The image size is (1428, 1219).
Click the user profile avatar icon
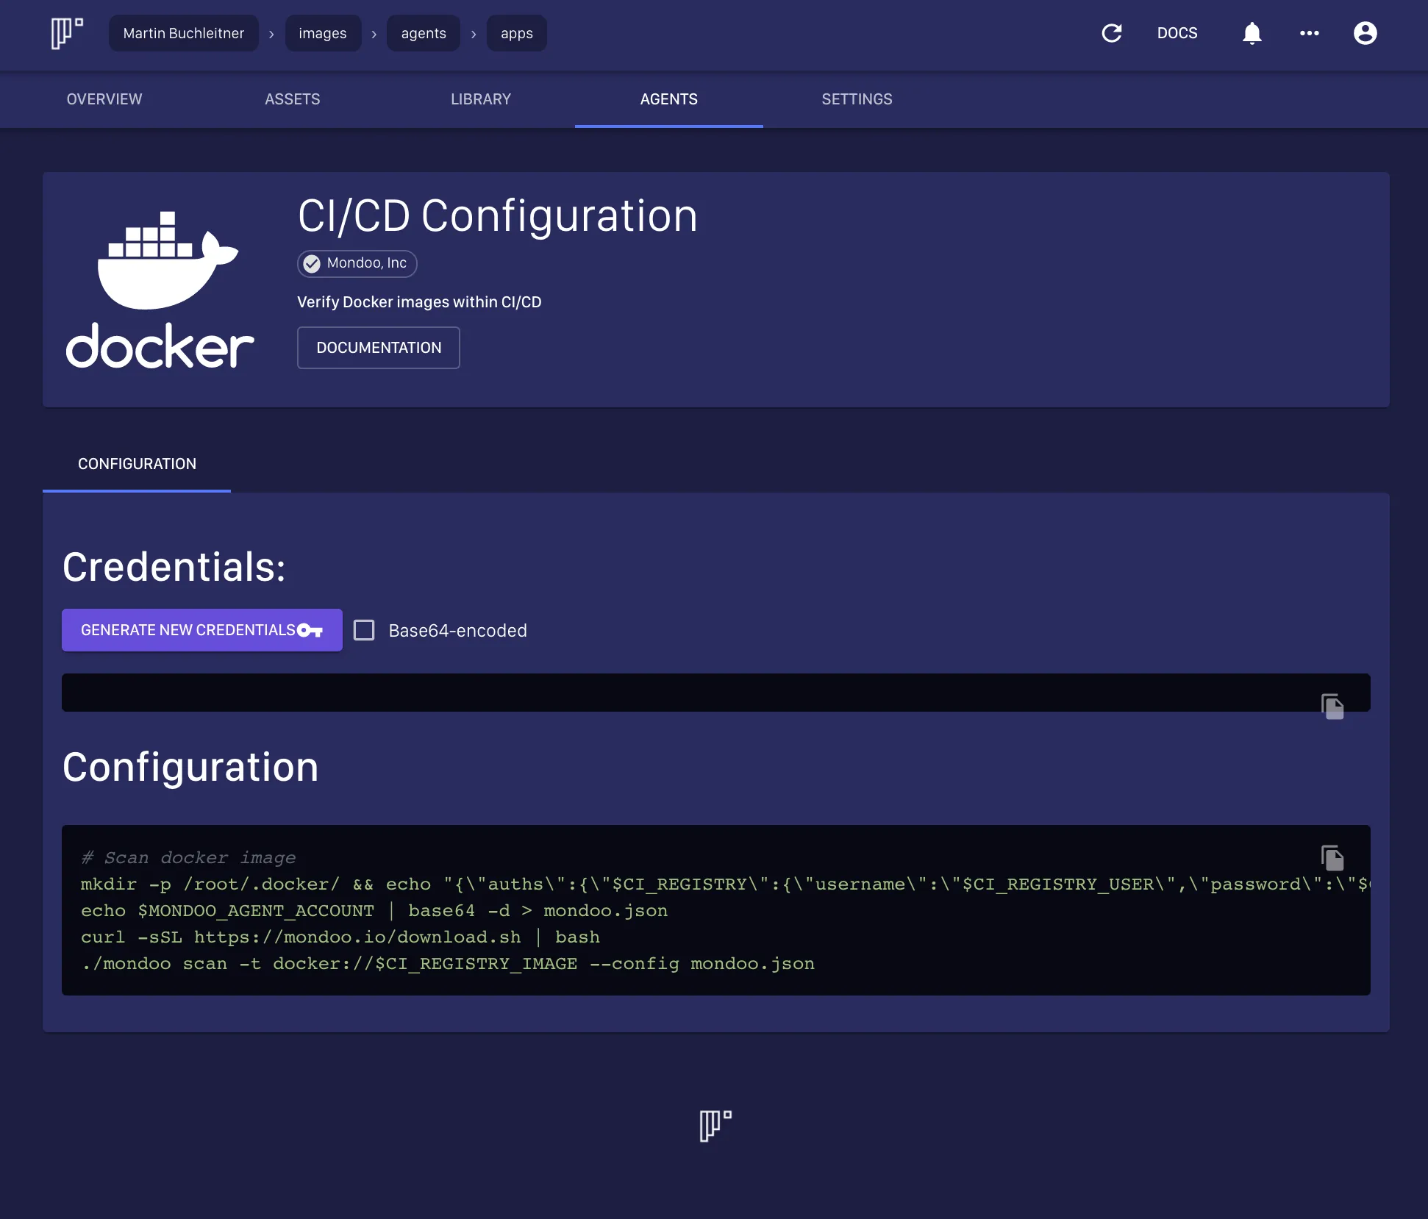(1364, 32)
